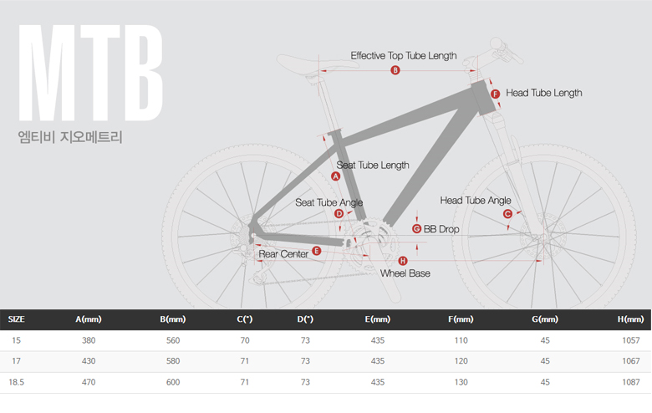
Task: Click the red A Seat Tube Length marker
Action: coord(335,176)
